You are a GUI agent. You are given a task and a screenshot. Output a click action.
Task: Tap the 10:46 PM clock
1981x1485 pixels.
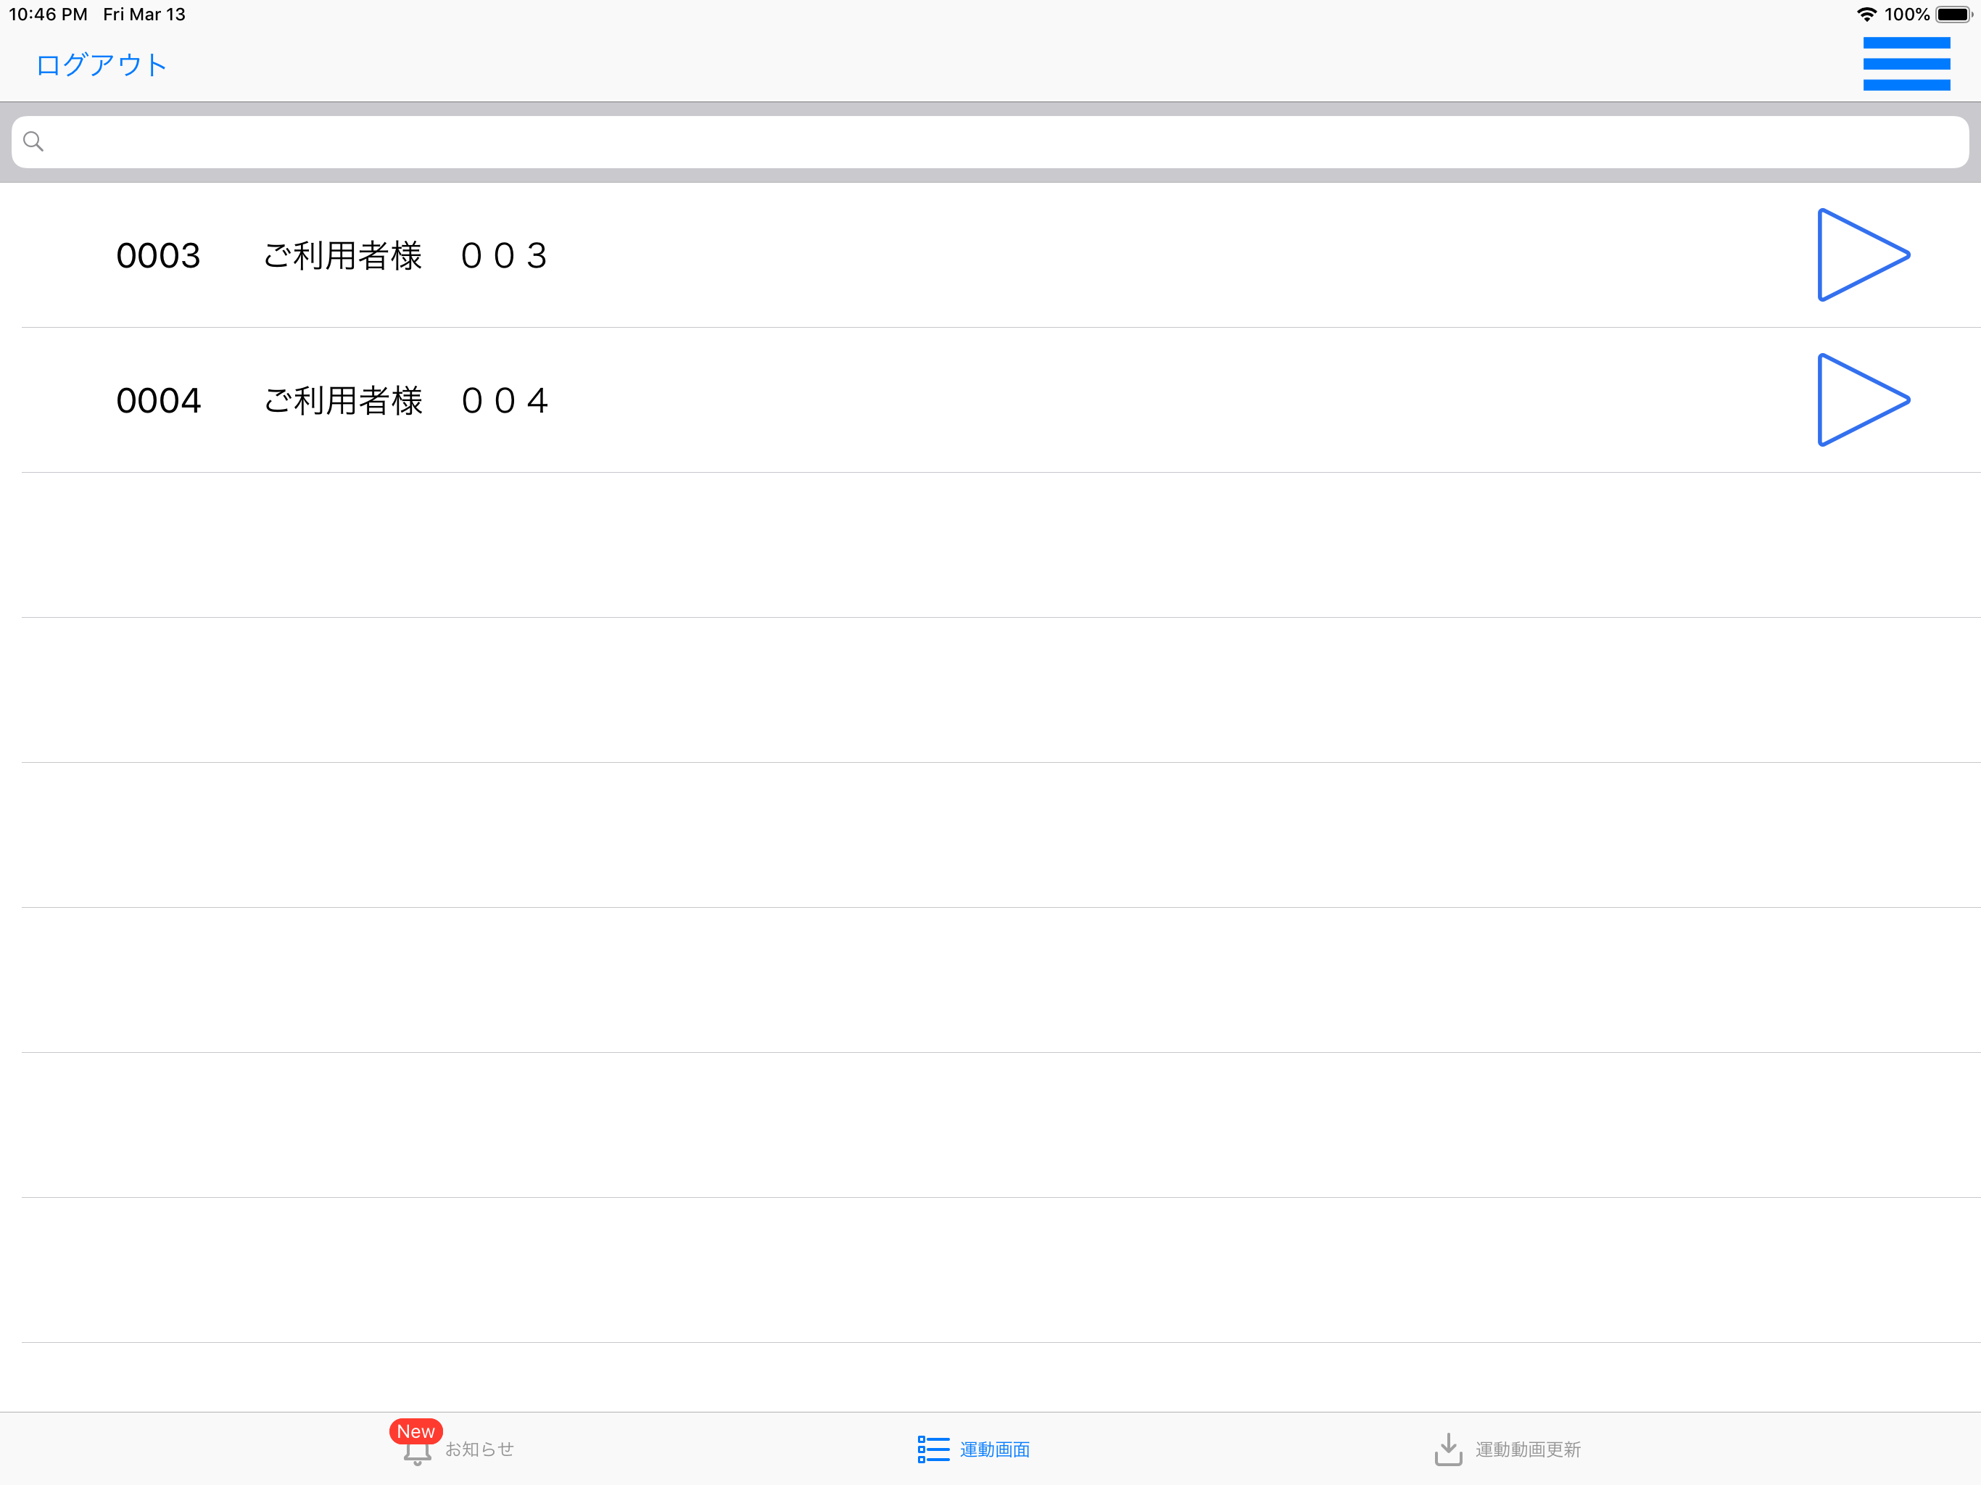pyautogui.click(x=49, y=15)
